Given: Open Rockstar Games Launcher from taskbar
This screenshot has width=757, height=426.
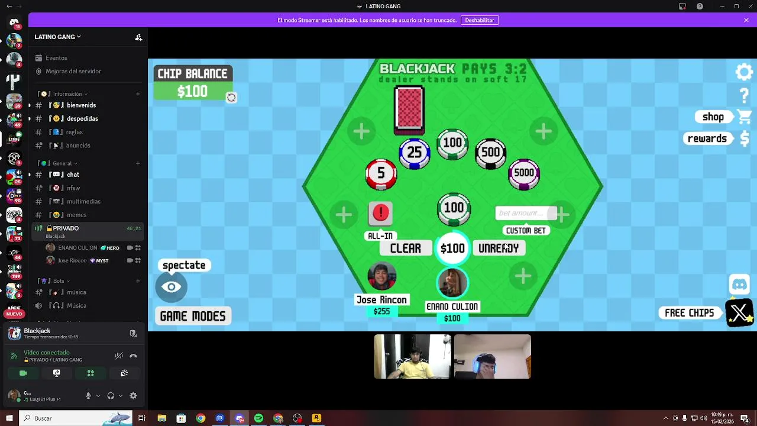Looking at the screenshot, I should tap(316, 418).
